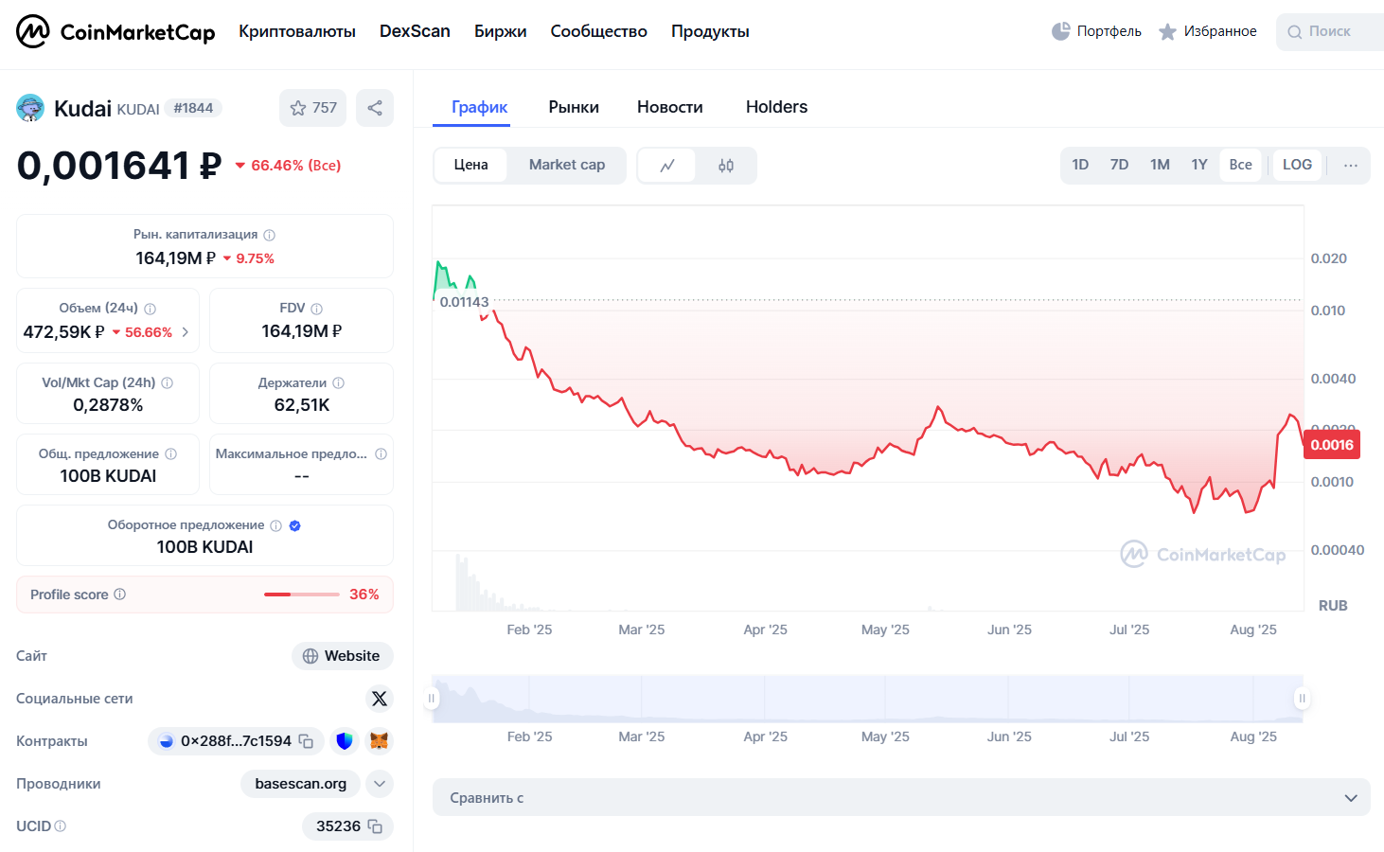Expand the Проводники explorers chevron

(x=380, y=784)
